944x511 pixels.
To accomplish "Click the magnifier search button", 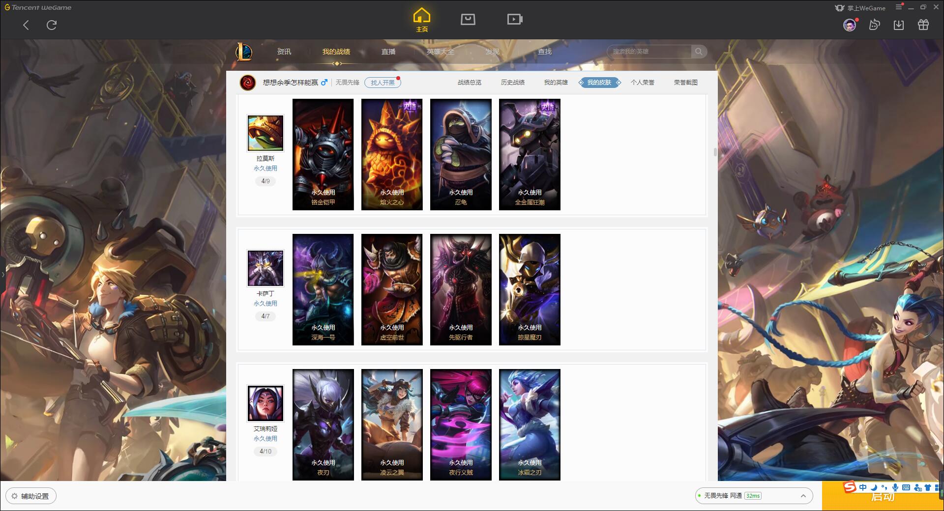I will [699, 52].
